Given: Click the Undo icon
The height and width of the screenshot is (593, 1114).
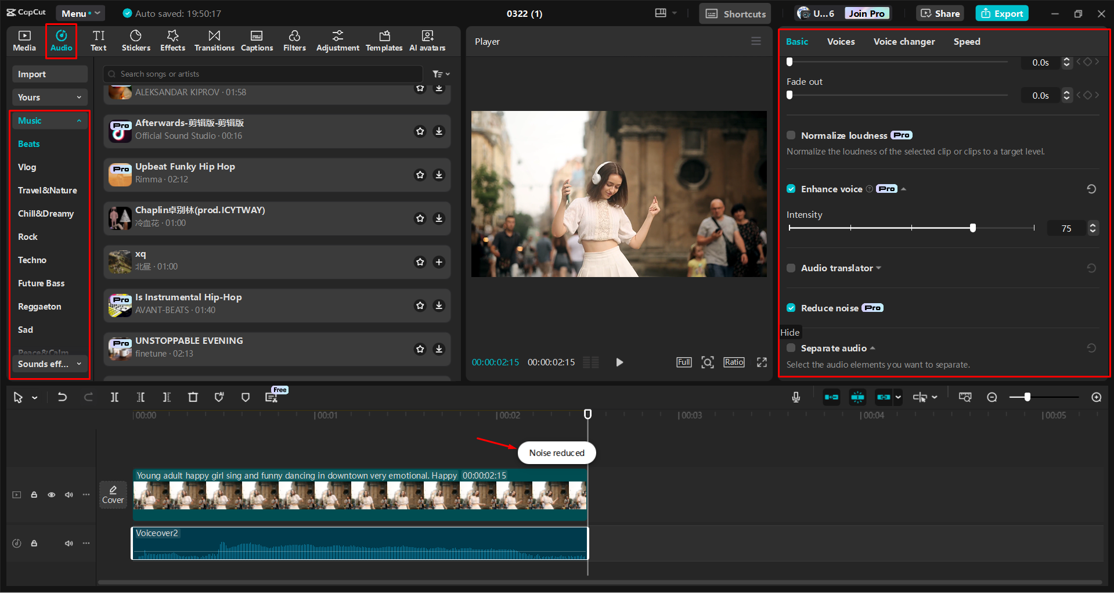Looking at the screenshot, I should click(x=62, y=397).
